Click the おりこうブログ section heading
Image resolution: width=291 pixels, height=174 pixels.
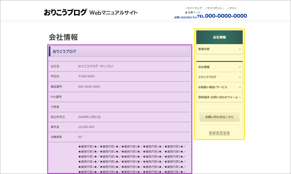[64, 51]
